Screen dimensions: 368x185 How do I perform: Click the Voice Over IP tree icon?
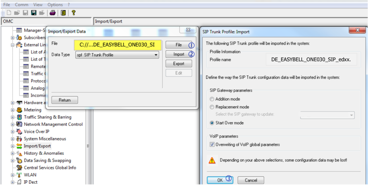19,132
